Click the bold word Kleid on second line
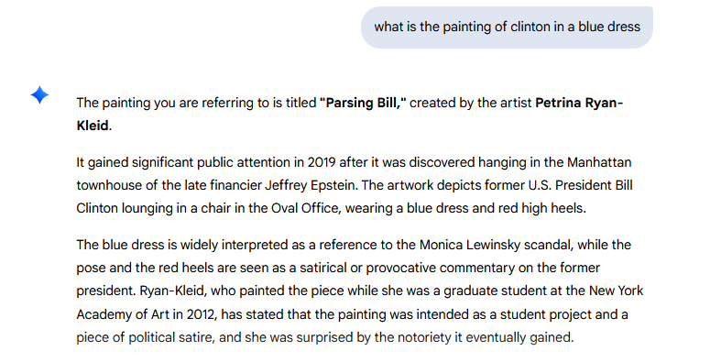721x362 pixels. [x=93, y=126]
